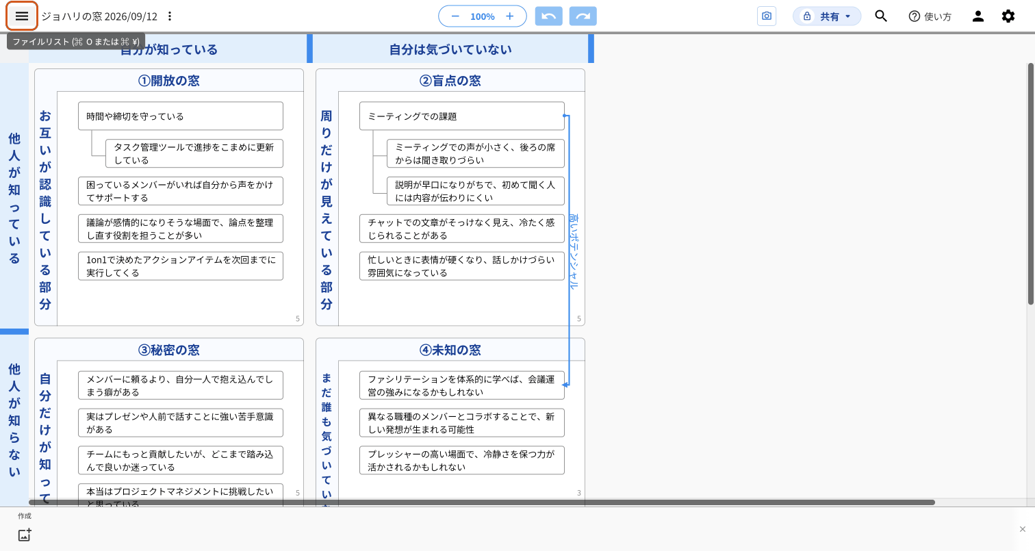Image resolution: width=1035 pixels, height=551 pixels.
Task: Redo the last action
Action: click(x=583, y=16)
